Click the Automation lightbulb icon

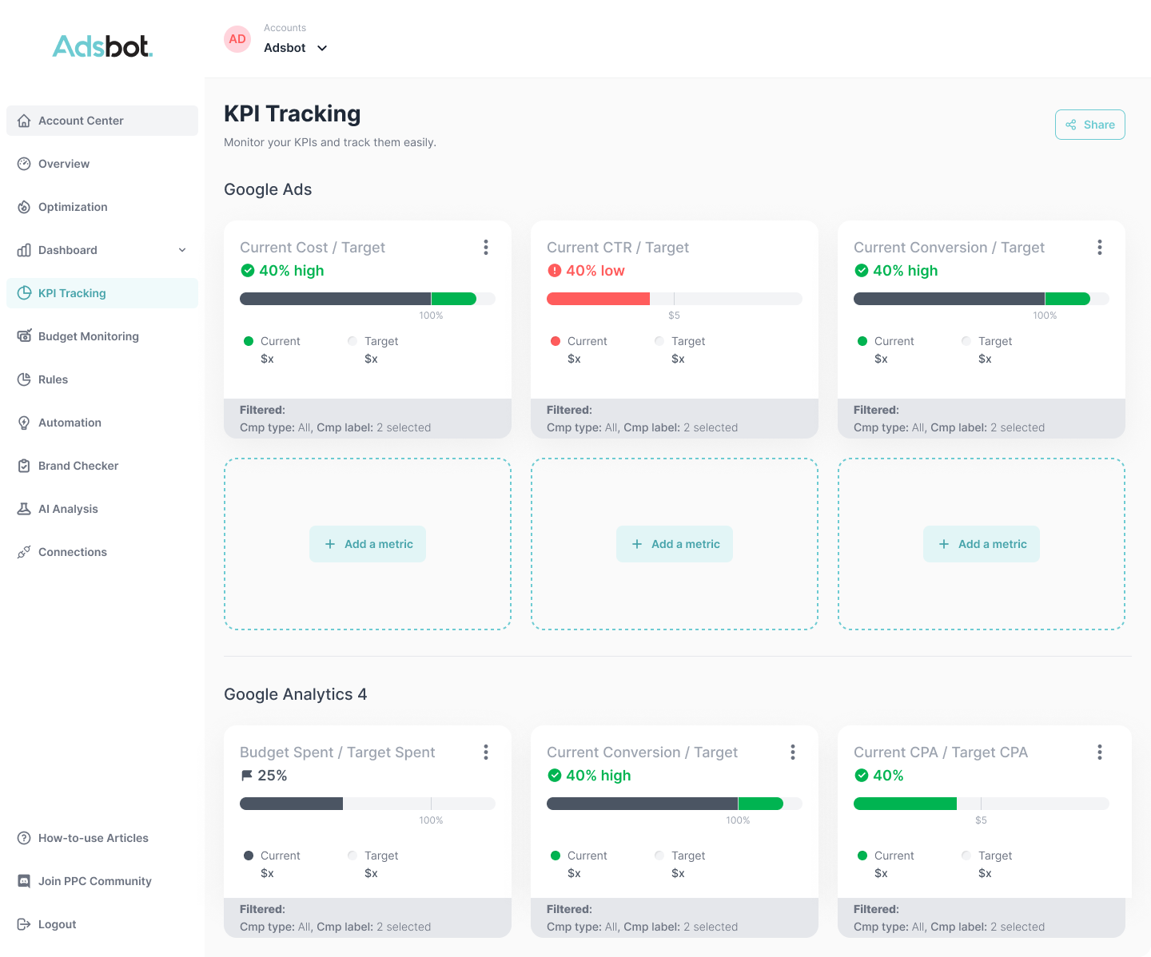tap(24, 423)
